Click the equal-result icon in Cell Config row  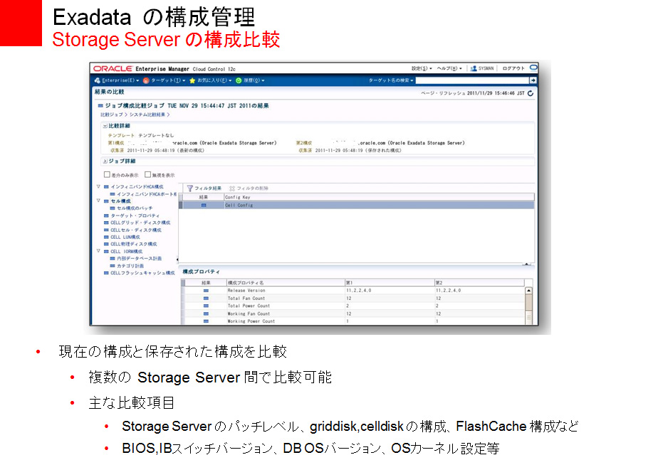pos(204,205)
